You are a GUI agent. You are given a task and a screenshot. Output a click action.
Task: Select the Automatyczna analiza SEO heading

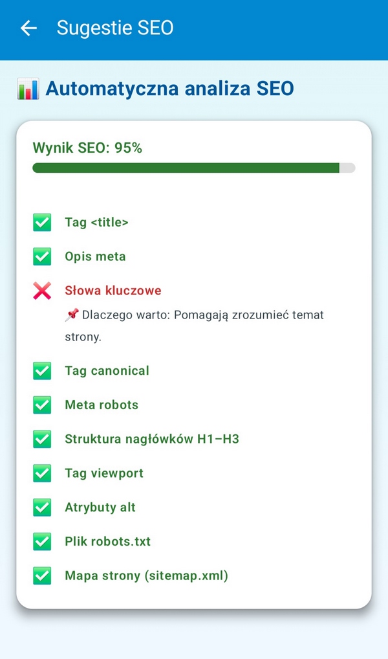[x=170, y=89]
